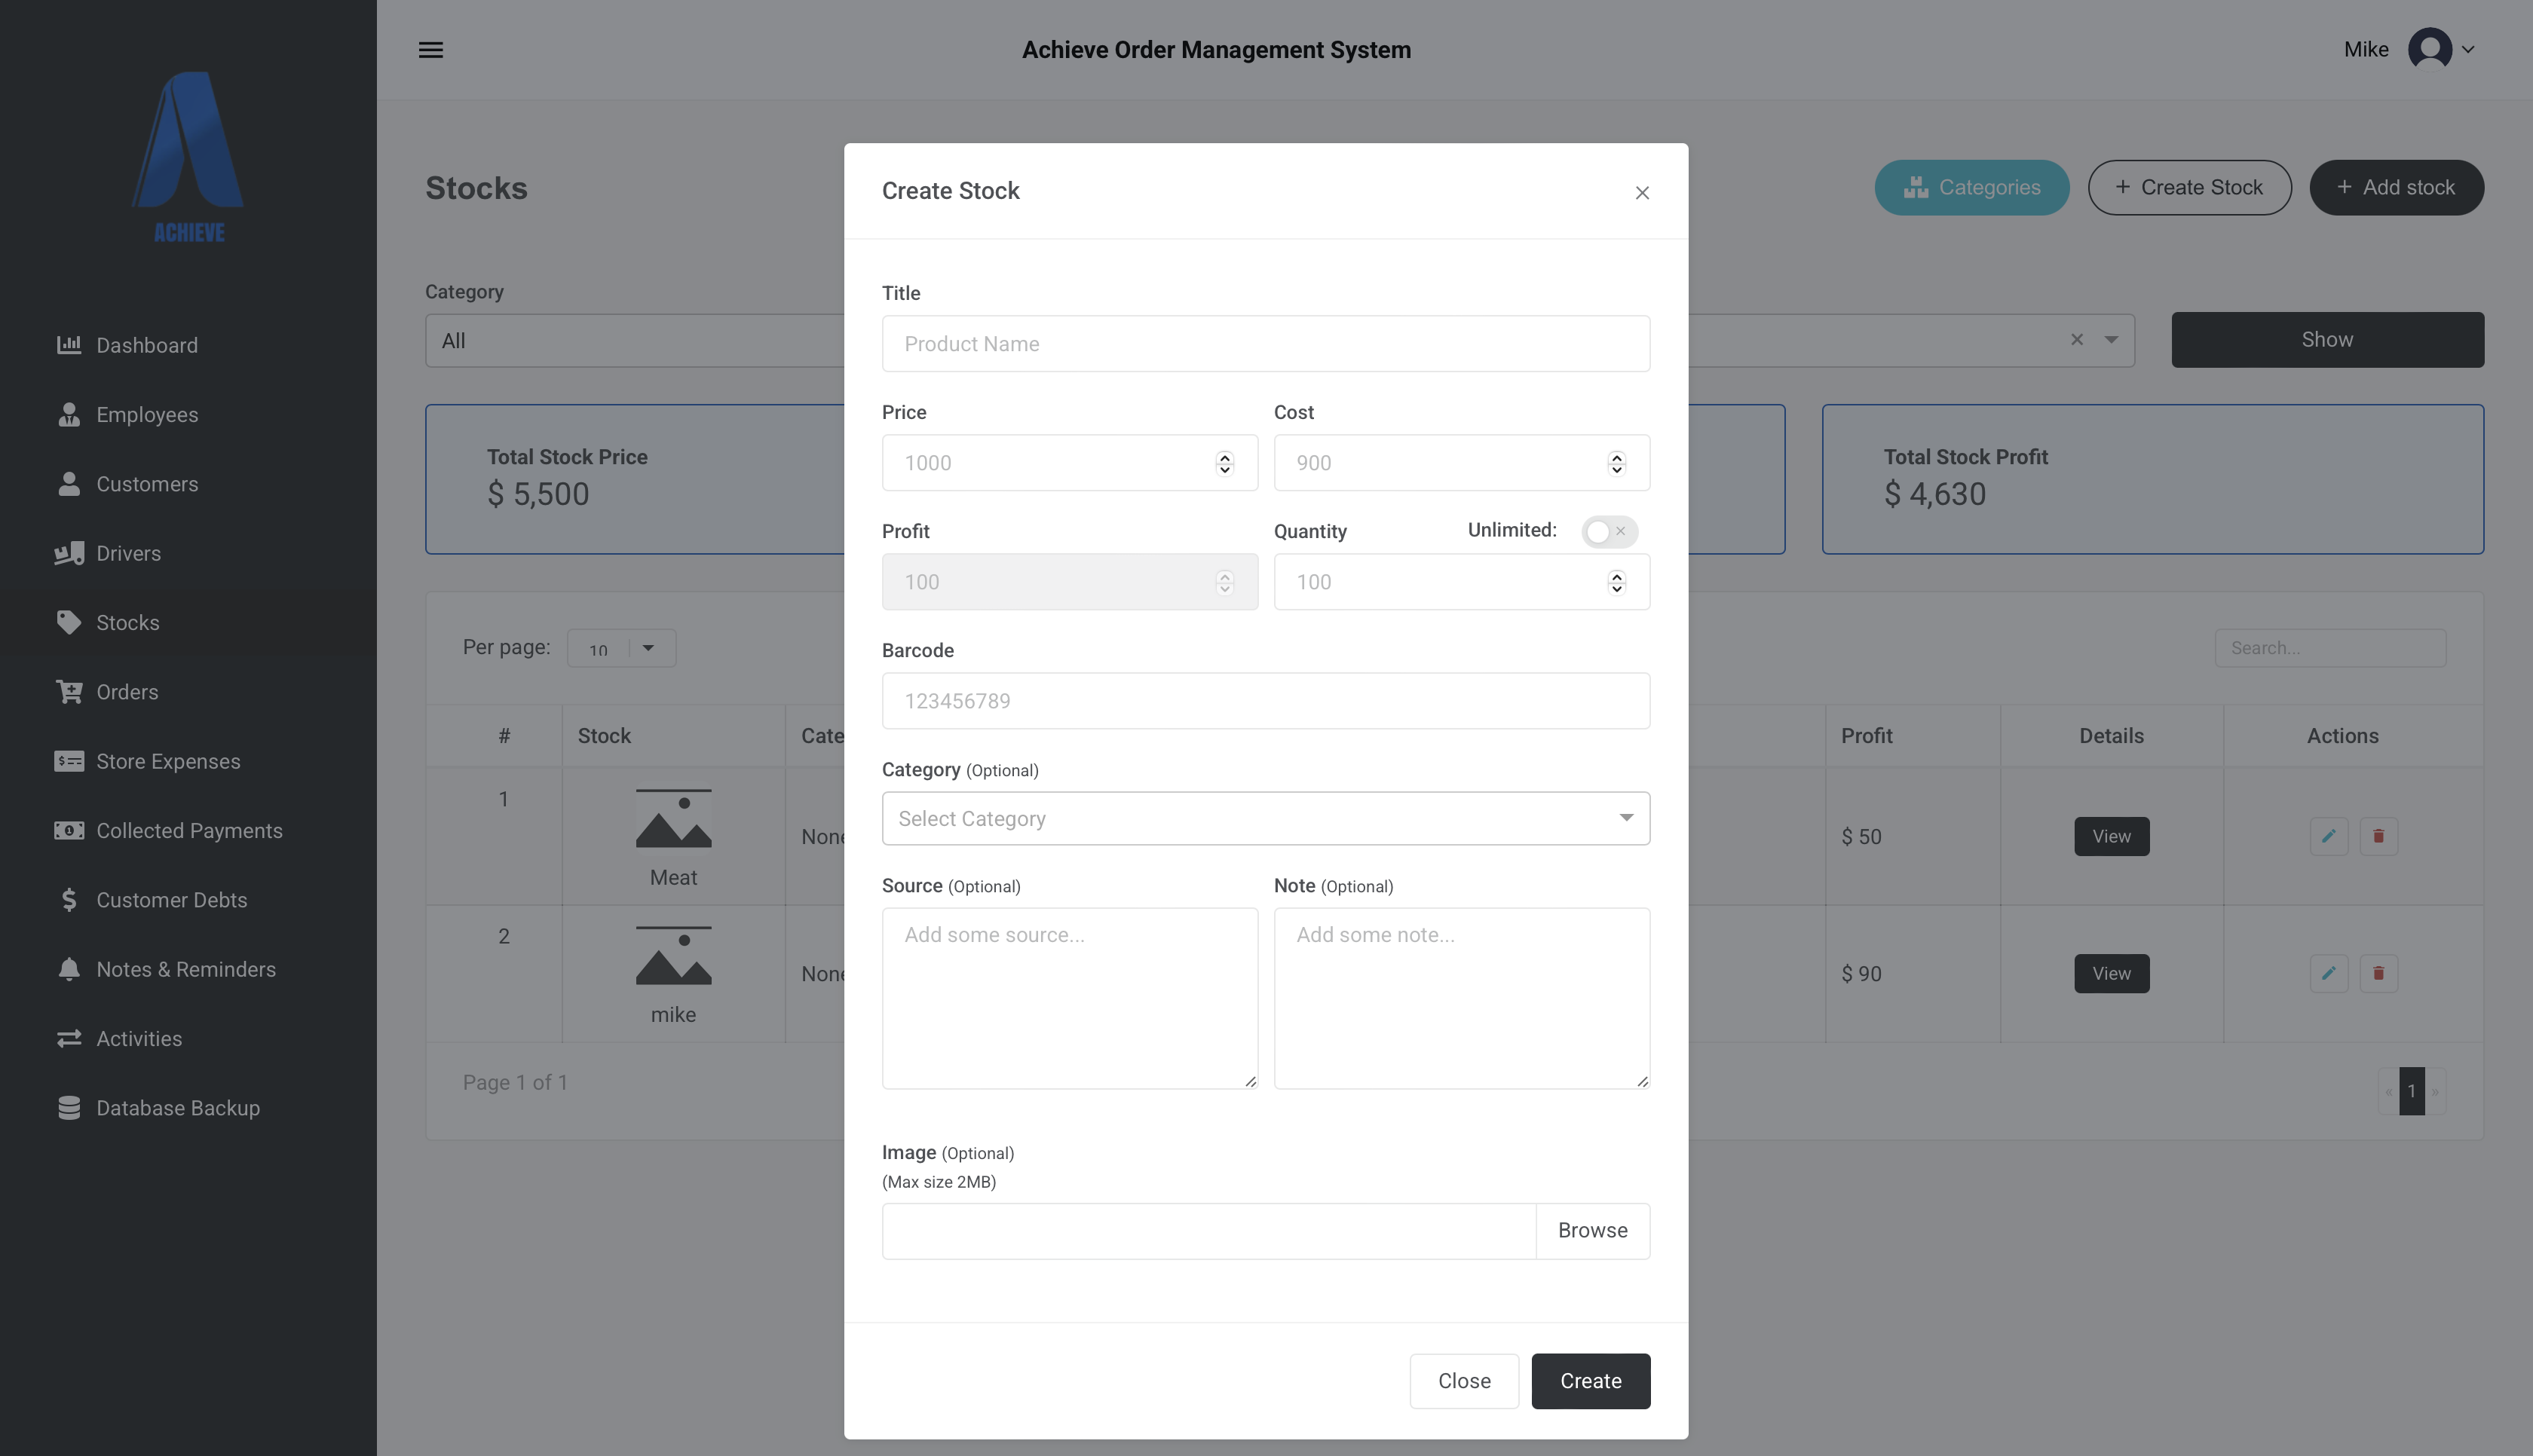
Task: Click into the Barcode input field
Action: pos(1265,701)
